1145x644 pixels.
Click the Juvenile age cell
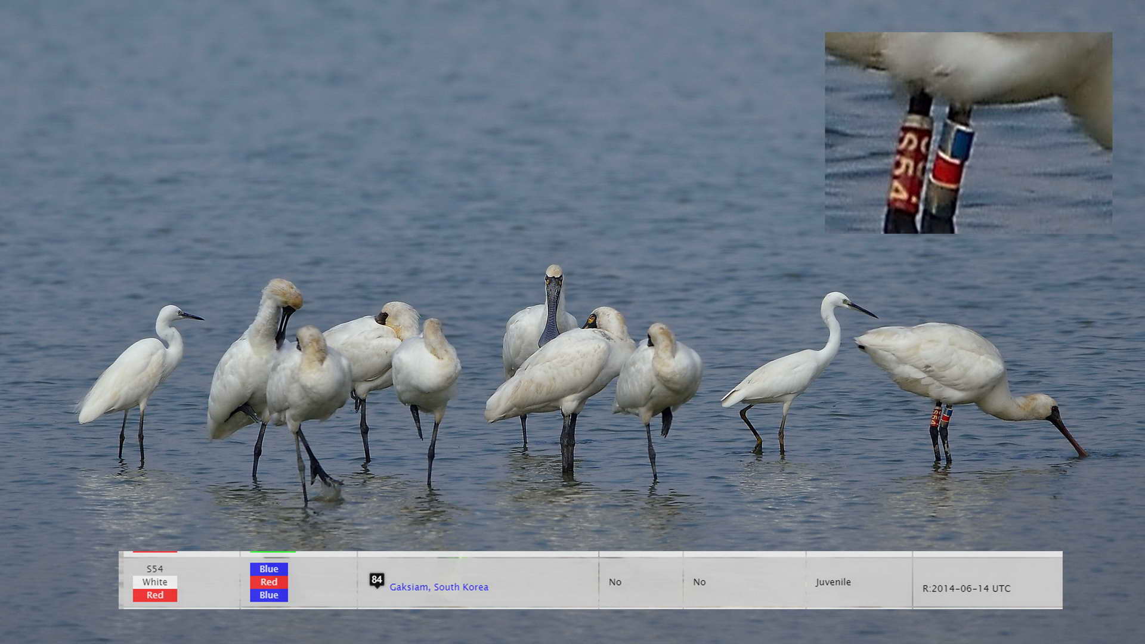click(833, 582)
